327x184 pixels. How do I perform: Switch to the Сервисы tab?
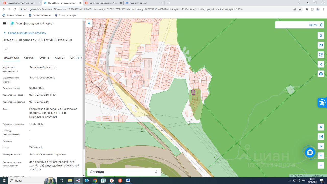coord(29,58)
